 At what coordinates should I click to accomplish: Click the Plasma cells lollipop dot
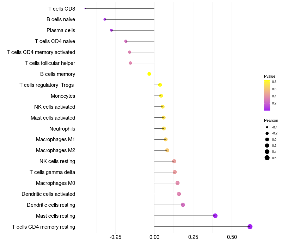point(111,30)
